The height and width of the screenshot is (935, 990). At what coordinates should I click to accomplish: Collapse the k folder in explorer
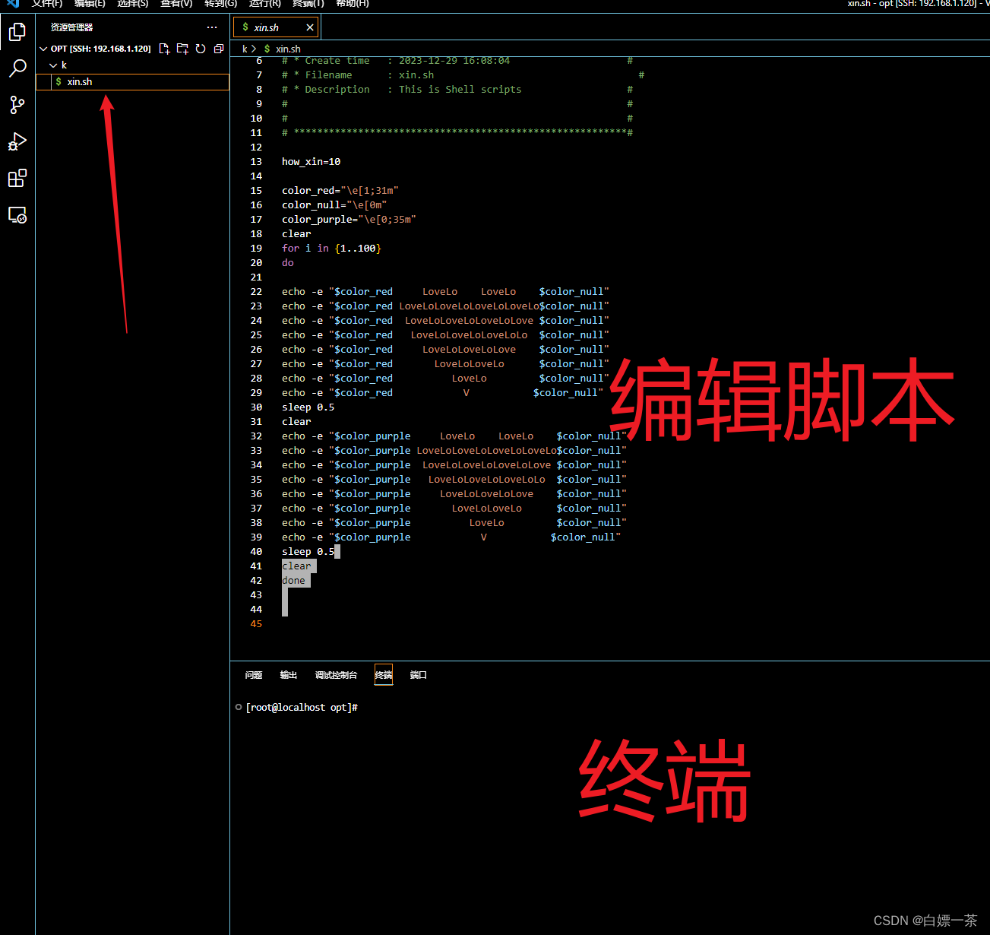(53, 65)
